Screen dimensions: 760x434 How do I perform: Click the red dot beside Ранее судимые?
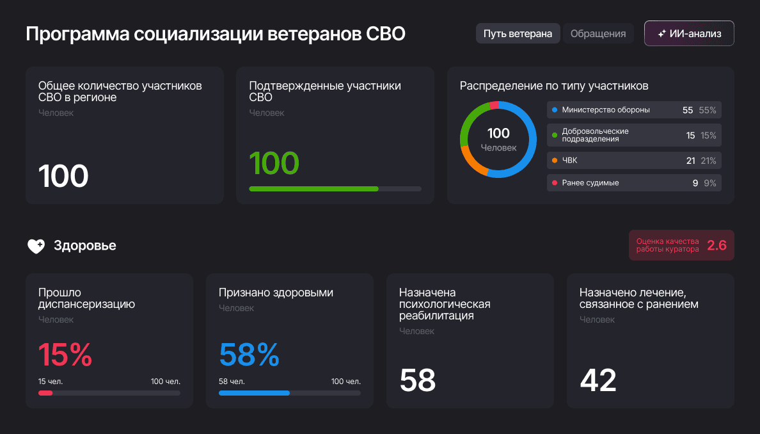pyautogui.click(x=555, y=183)
